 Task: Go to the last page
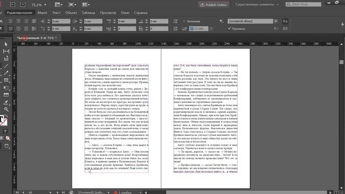[x=64, y=192]
